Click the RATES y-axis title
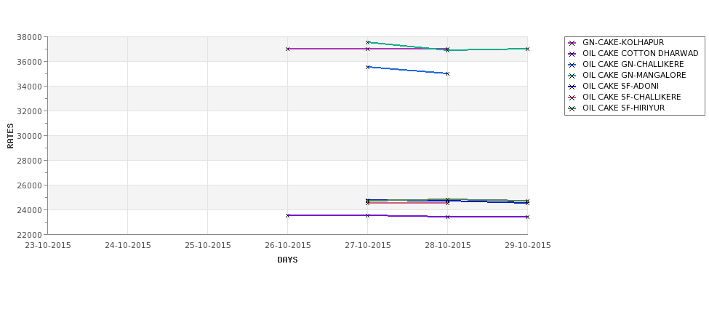 10,136
